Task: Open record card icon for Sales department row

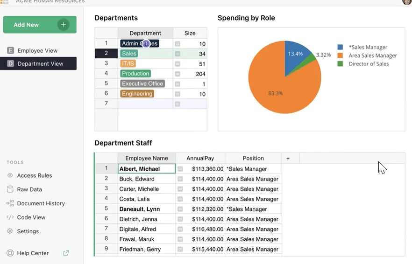Action: [178, 54]
